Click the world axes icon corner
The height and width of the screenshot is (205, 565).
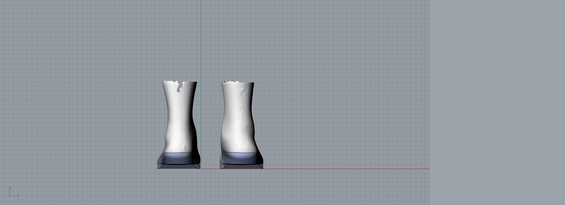click(10, 196)
